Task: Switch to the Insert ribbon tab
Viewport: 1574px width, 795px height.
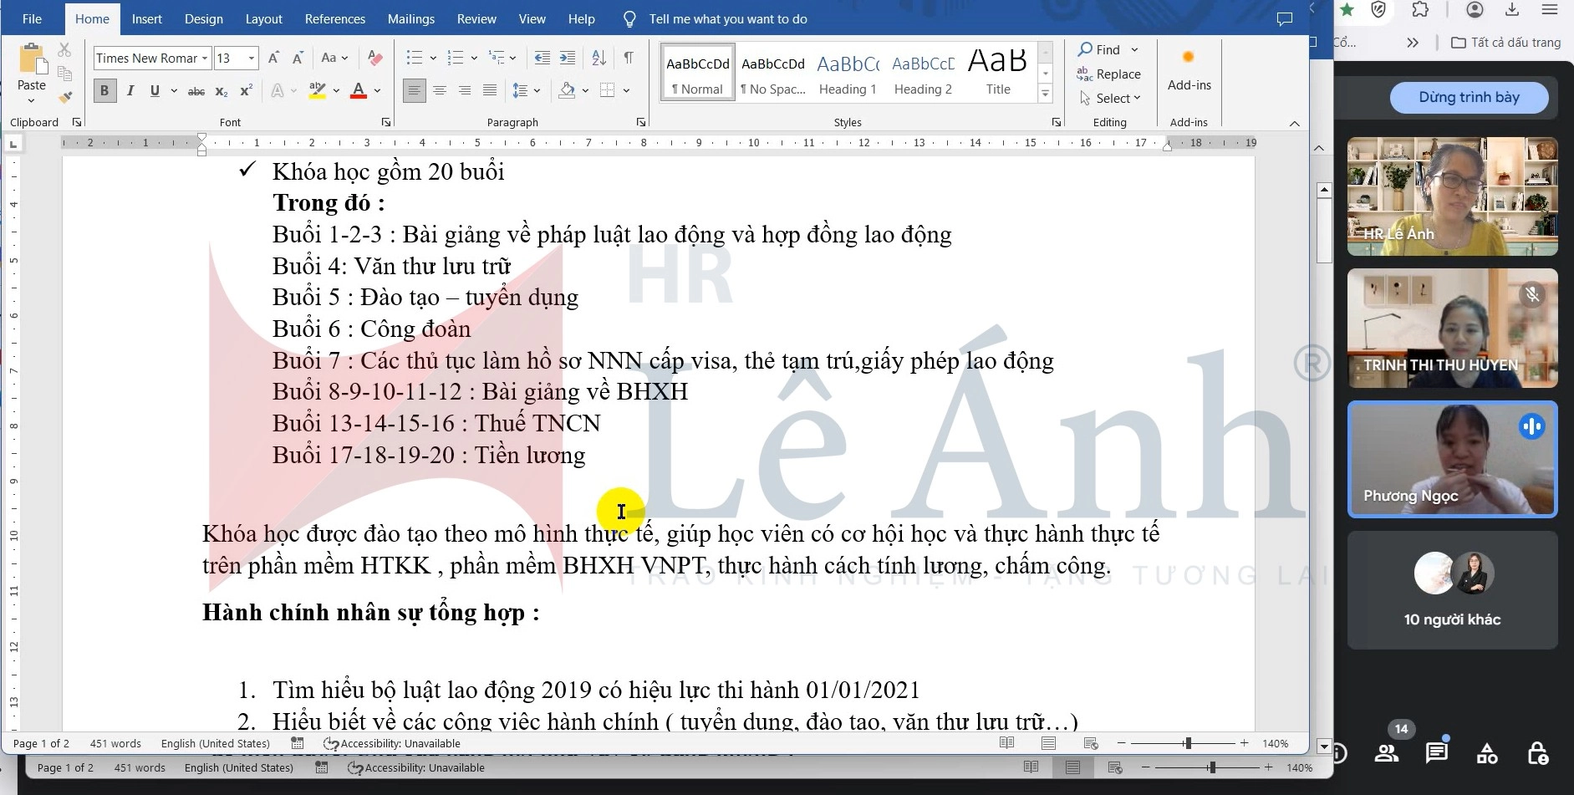Action: 146,18
